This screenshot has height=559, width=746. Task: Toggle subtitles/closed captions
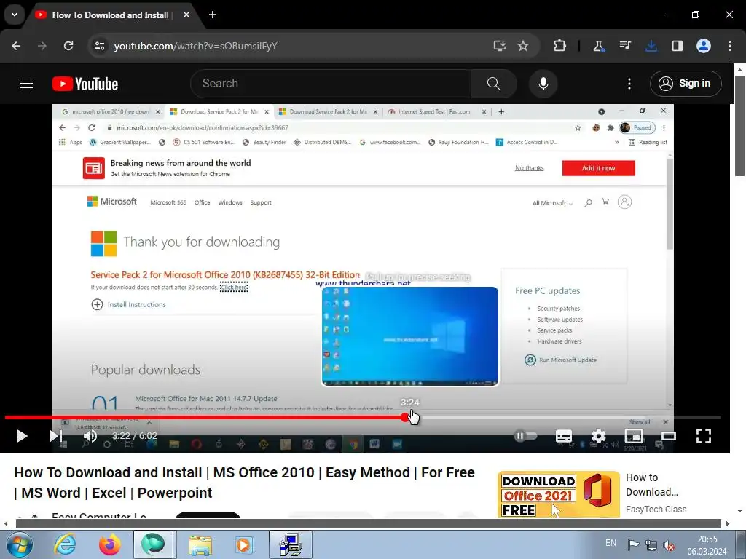564,436
